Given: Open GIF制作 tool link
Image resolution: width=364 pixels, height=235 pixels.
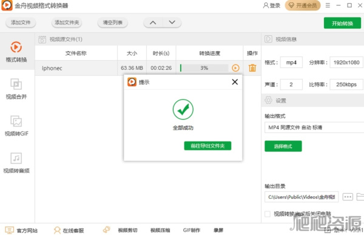Looking at the screenshot, I should [192, 230].
